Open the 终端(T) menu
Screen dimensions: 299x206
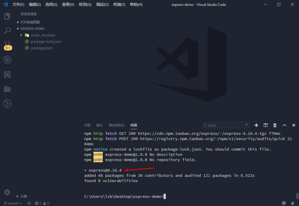[119, 5]
